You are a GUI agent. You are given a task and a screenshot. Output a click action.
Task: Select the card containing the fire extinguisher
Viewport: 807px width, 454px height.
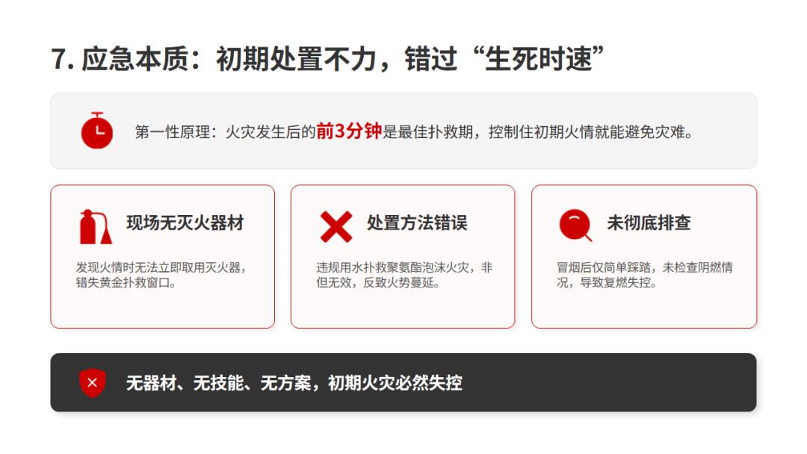pos(163,257)
